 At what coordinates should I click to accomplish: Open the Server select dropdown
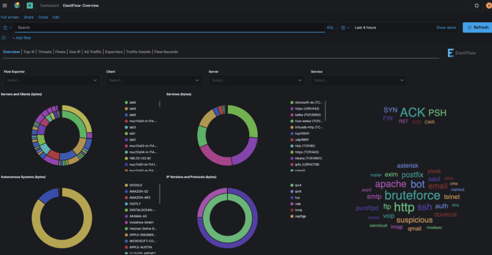point(257,80)
